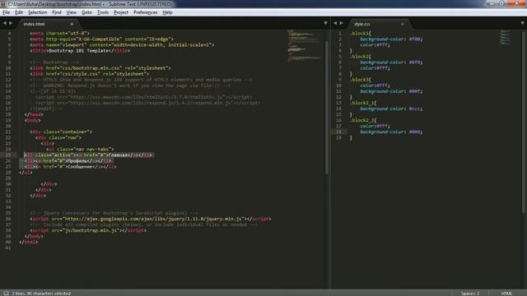527x296 pixels.
Task: Click line number 25 in index.html
Action: point(8,155)
